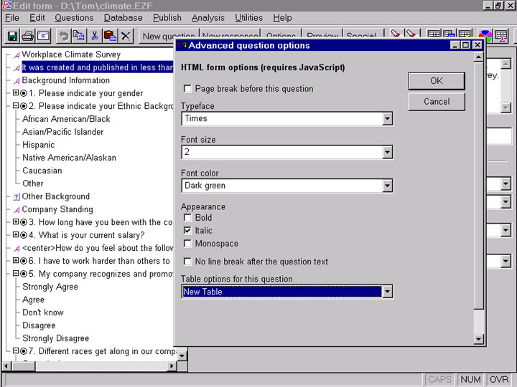Click the Copy toolbar icon

[x=79, y=36]
